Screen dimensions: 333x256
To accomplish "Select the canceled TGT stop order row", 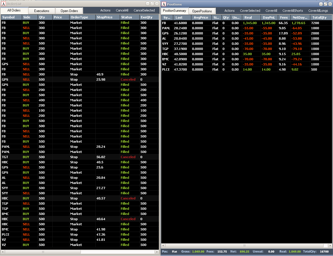I will [80, 157].
